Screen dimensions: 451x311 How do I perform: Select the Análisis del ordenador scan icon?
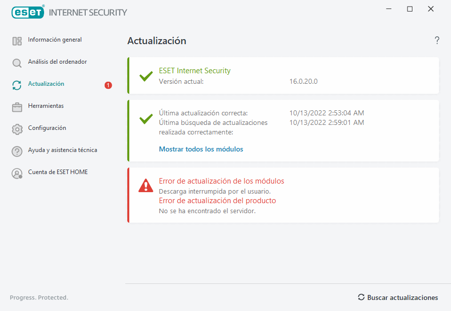[x=17, y=62]
